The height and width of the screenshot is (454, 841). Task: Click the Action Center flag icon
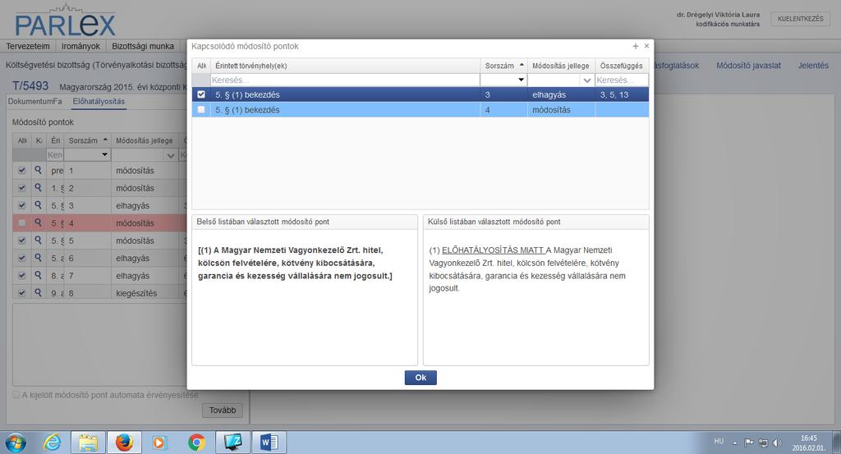tap(749, 443)
